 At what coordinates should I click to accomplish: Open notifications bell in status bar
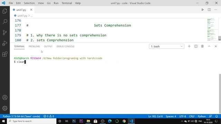tap(217, 116)
